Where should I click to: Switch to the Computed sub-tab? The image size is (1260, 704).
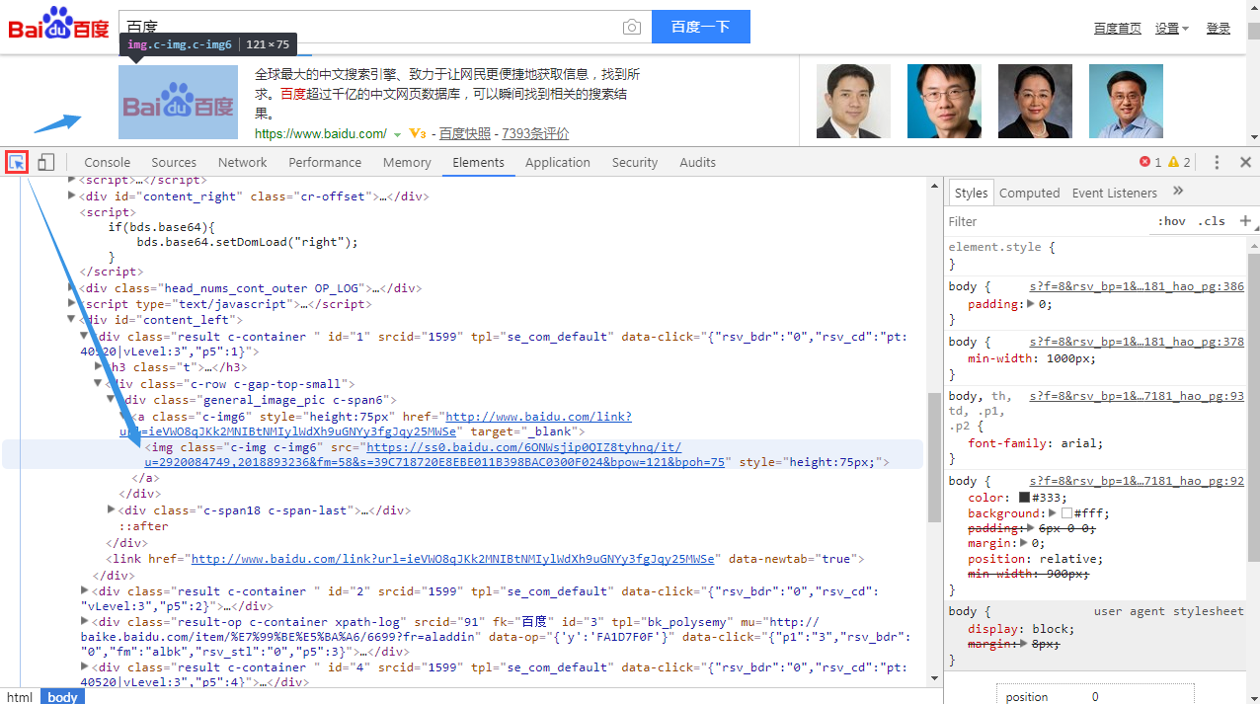[1029, 193]
